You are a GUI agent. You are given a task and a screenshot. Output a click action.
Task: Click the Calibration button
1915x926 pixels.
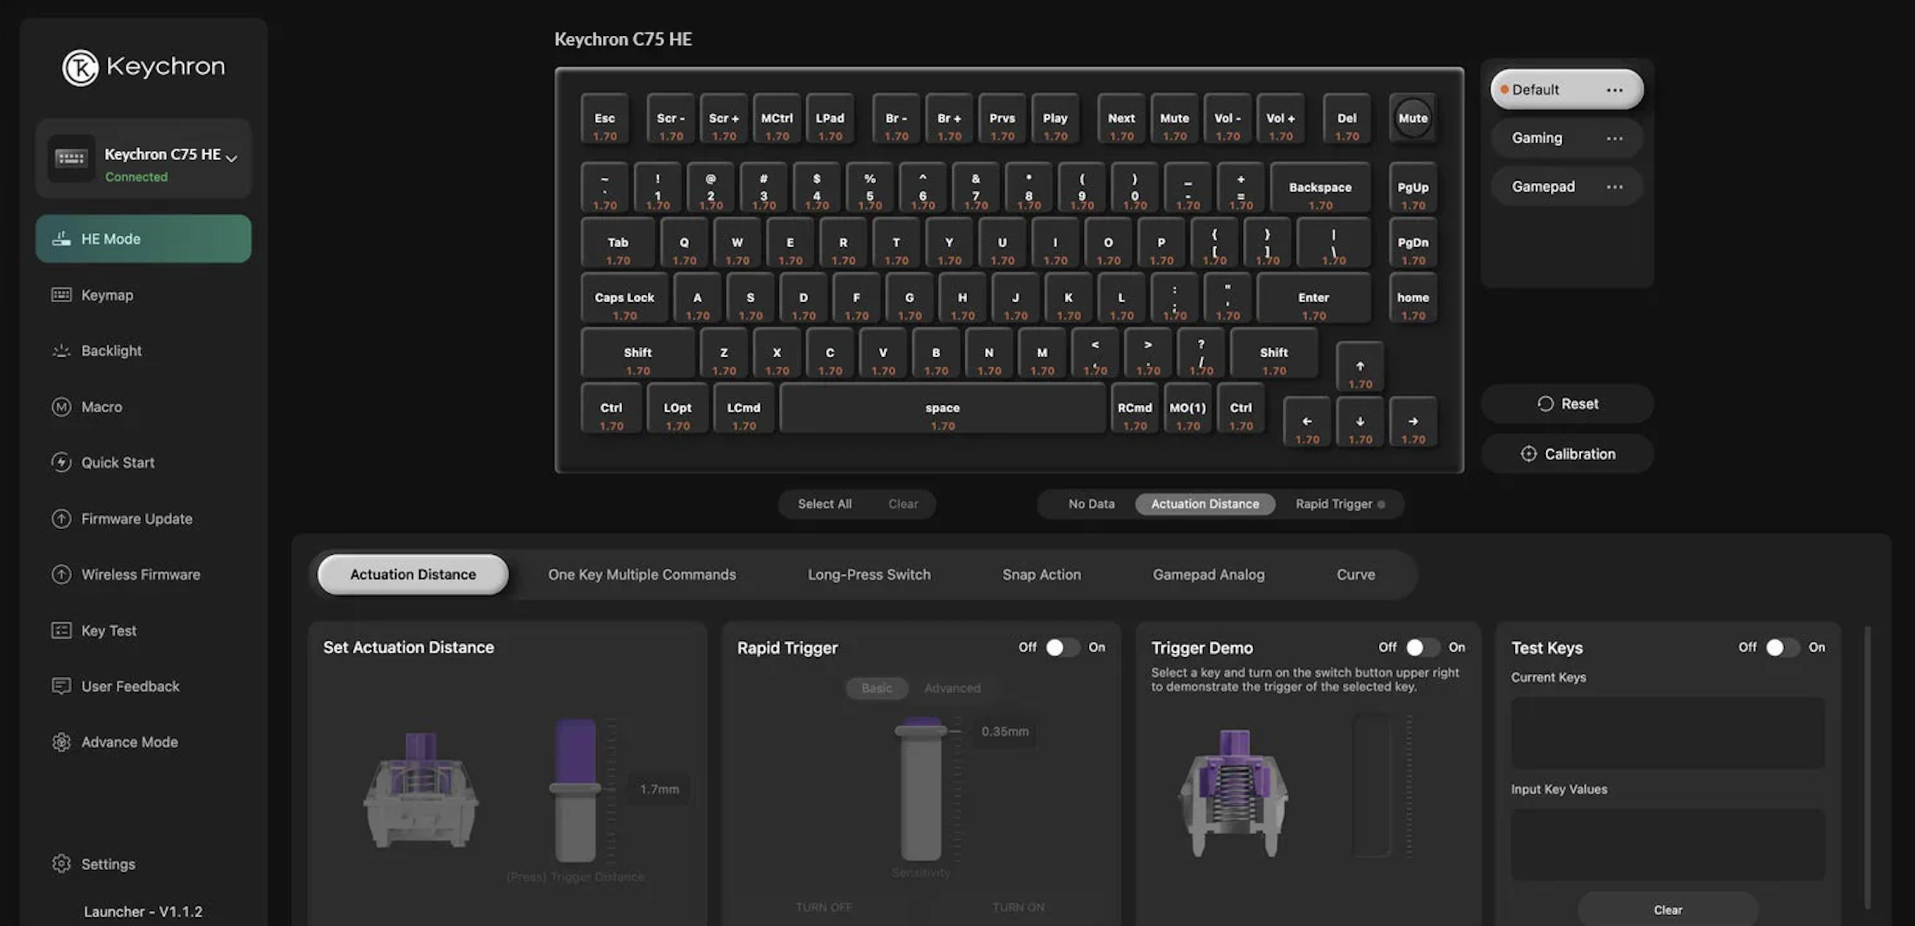1567,453
